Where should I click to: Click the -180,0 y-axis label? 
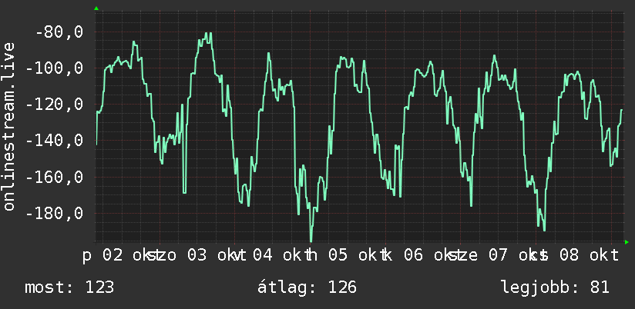pos(54,214)
